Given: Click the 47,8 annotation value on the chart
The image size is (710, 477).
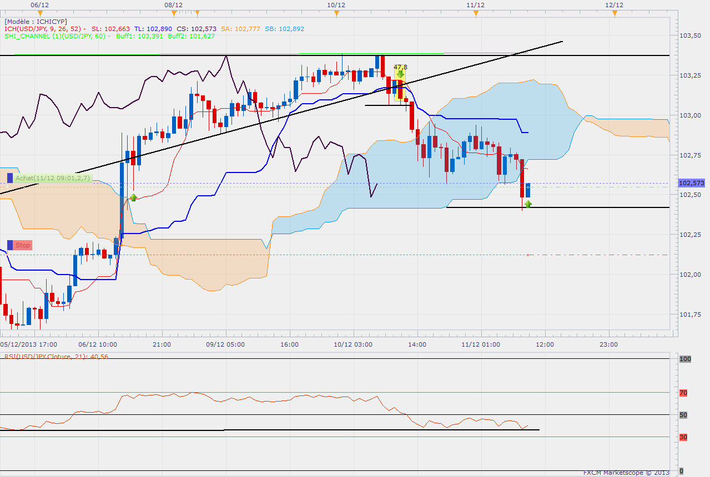Looking at the screenshot, I should [x=400, y=67].
